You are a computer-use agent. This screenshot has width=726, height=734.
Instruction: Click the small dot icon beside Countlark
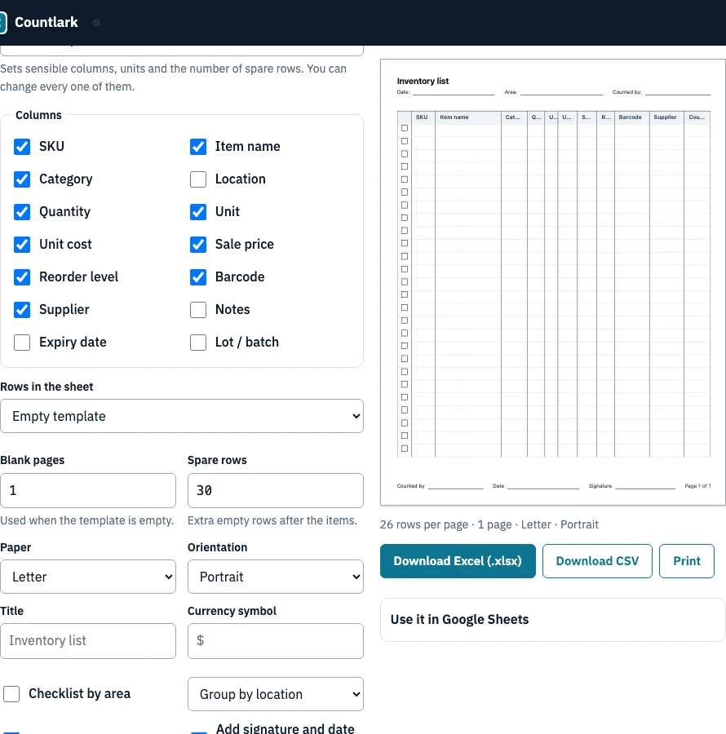coord(96,23)
